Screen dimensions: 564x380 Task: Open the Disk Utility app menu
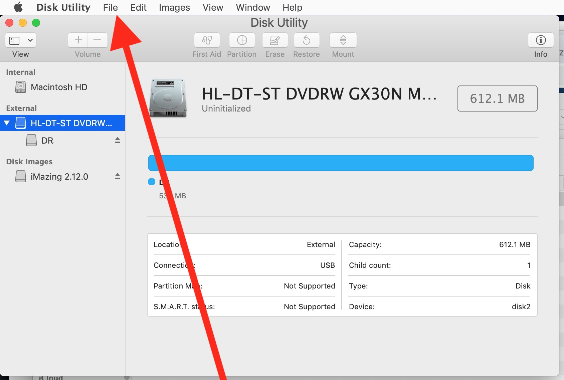click(x=63, y=7)
